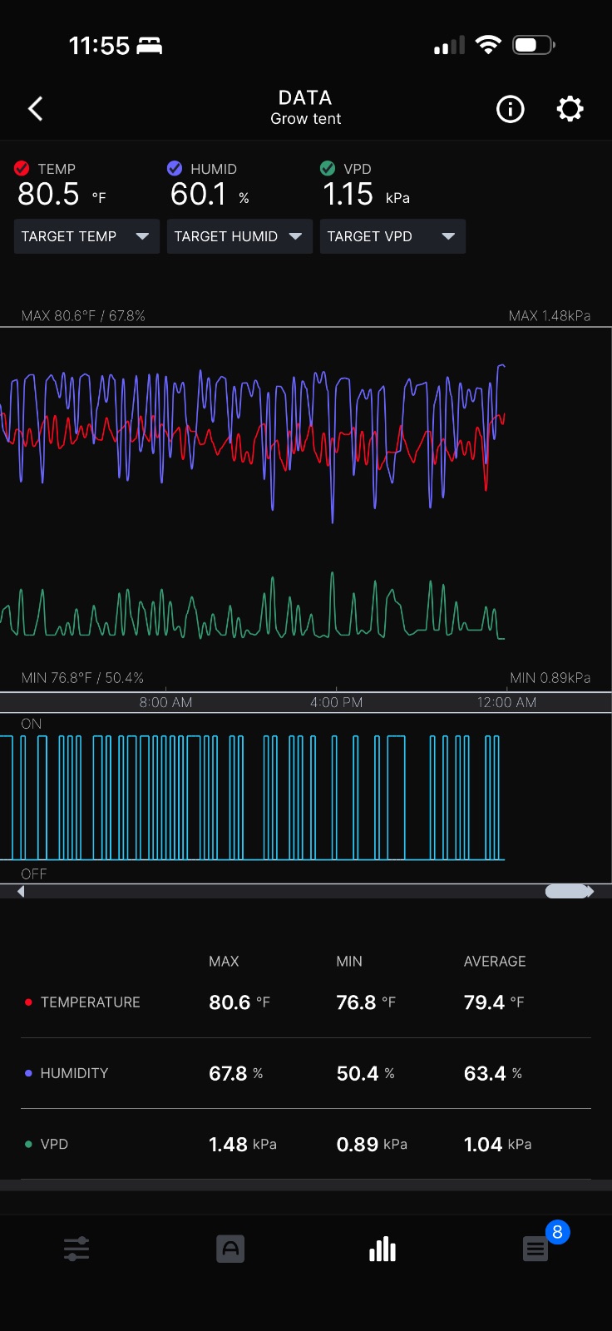Toggle the HUMID series checkbox
This screenshot has width=612, height=1331.
[x=175, y=168]
